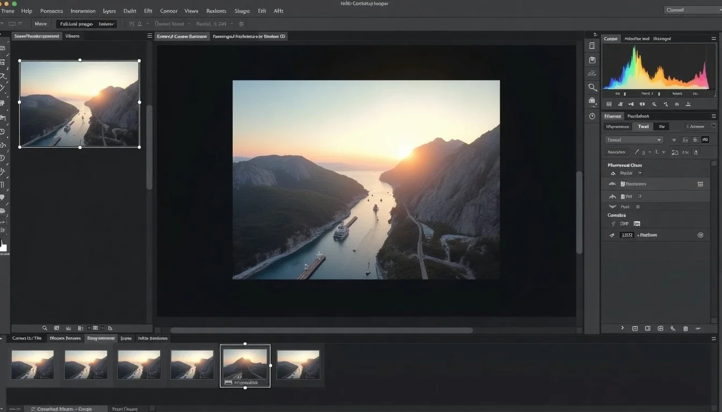Image resolution: width=722 pixels, height=412 pixels.
Task: Switch to the second tab in filmstrip panel
Action: coord(65,339)
